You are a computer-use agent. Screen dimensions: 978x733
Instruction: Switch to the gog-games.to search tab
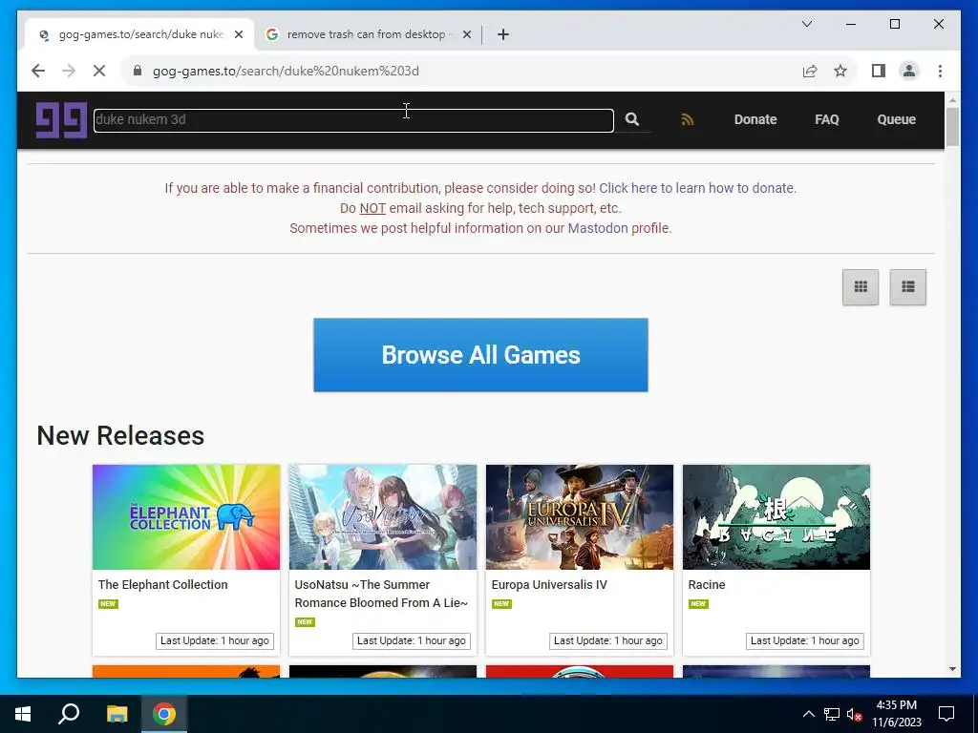[140, 34]
